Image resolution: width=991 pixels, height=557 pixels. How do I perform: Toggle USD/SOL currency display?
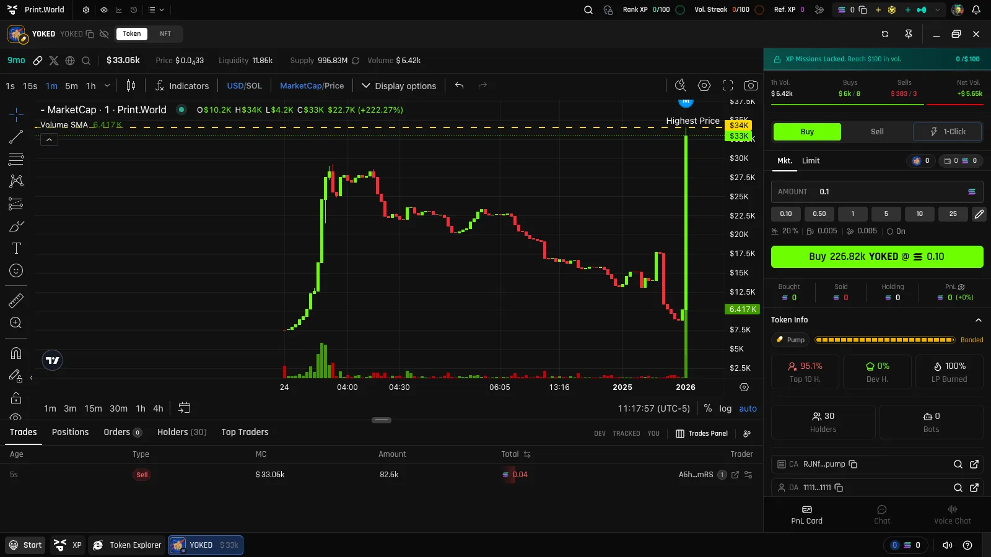[245, 86]
